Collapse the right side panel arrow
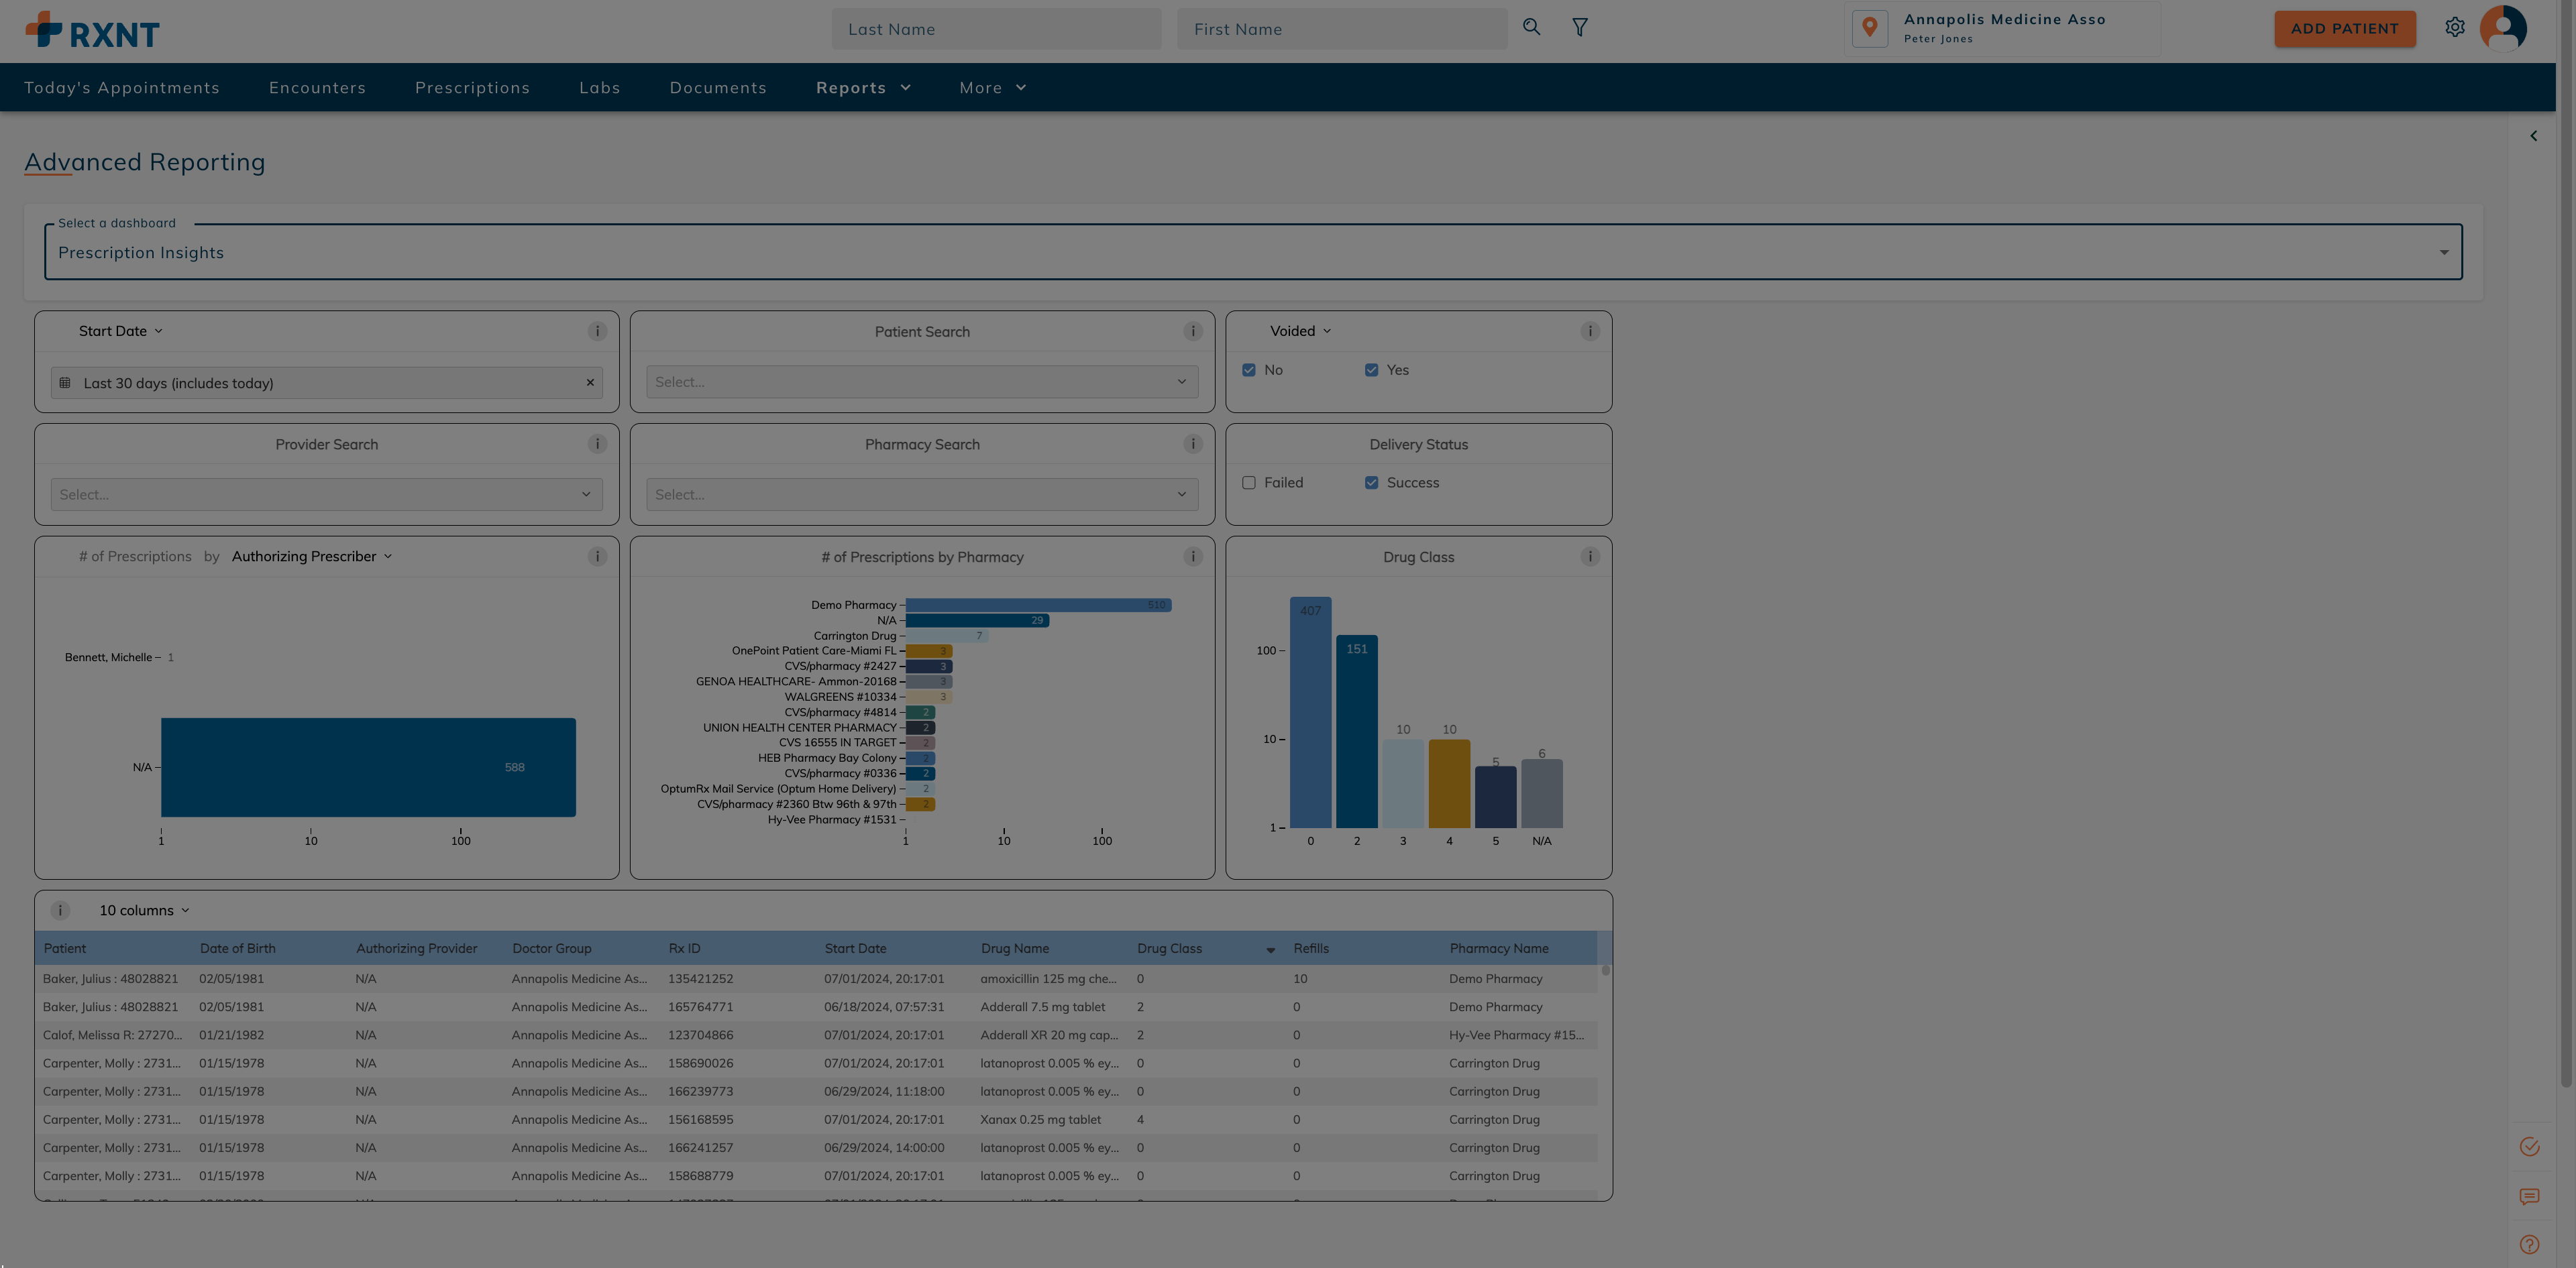Viewport: 2576px width, 1268px height. pyautogui.click(x=2533, y=136)
